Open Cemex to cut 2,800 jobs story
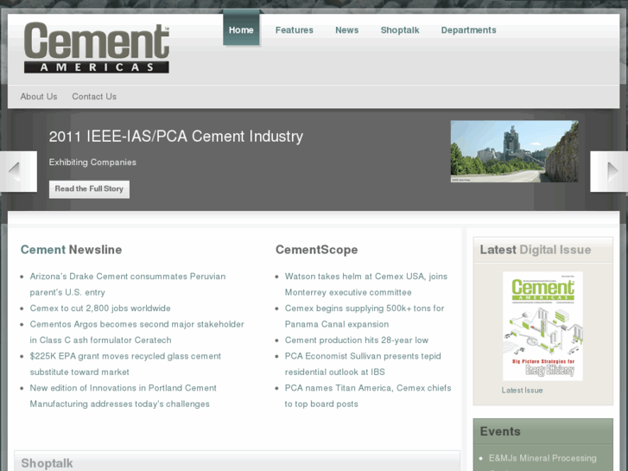Viewport: 628px width, 471px height. pos(100,309)
